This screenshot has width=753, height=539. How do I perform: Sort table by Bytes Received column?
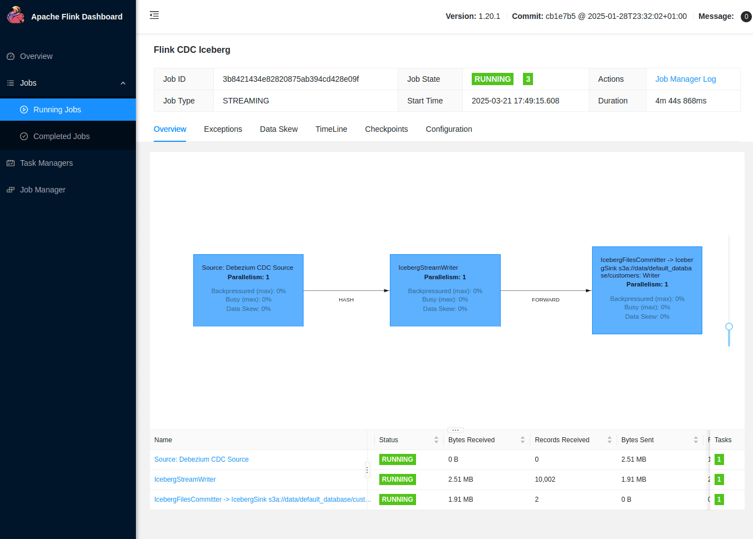click(522, 440)
